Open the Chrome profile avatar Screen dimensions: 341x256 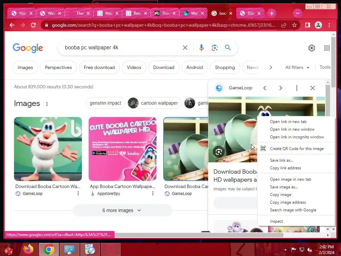pos(318,25)
